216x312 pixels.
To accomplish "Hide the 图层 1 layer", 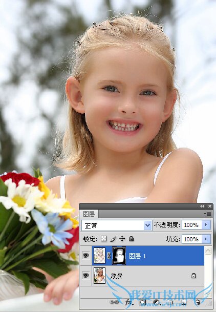I will 85,255.
